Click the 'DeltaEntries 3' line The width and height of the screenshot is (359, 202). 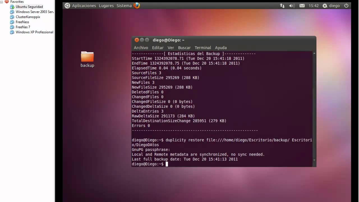pyautogui.click(x=148, y=111)
